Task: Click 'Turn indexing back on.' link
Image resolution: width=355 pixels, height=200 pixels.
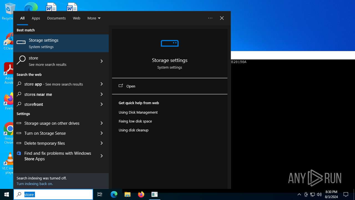Action: click(x=35, y=184)
